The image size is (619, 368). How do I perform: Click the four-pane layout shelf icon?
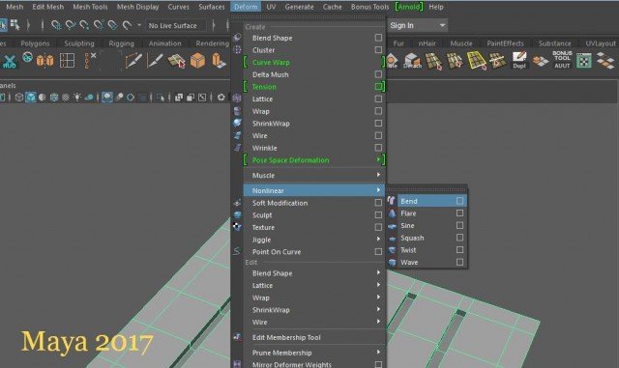(67, 60)
